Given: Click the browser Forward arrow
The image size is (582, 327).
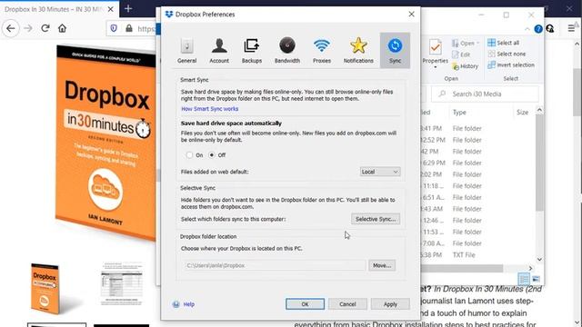Looking at the screenshot, I should 28,28.
